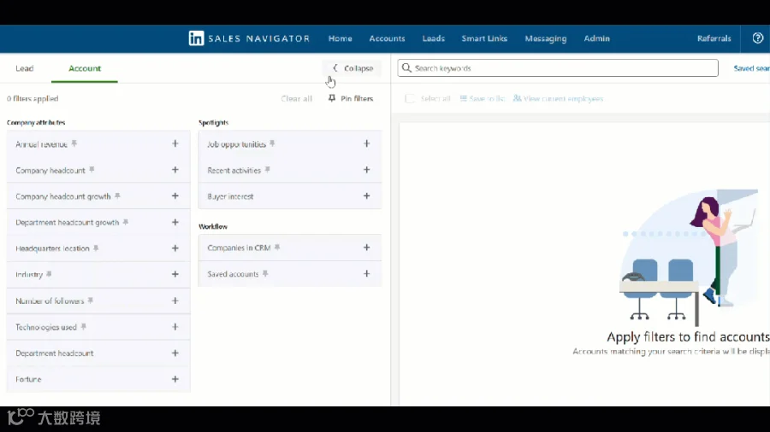770x432 pixels.
Task: Expand Department headcount growth plus
Action: point(175,222)
